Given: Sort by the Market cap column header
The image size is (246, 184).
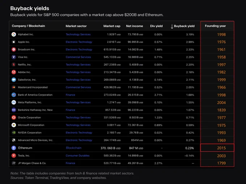Looking at the screenshot, I should pyautogui.click(x=112, y=26).
